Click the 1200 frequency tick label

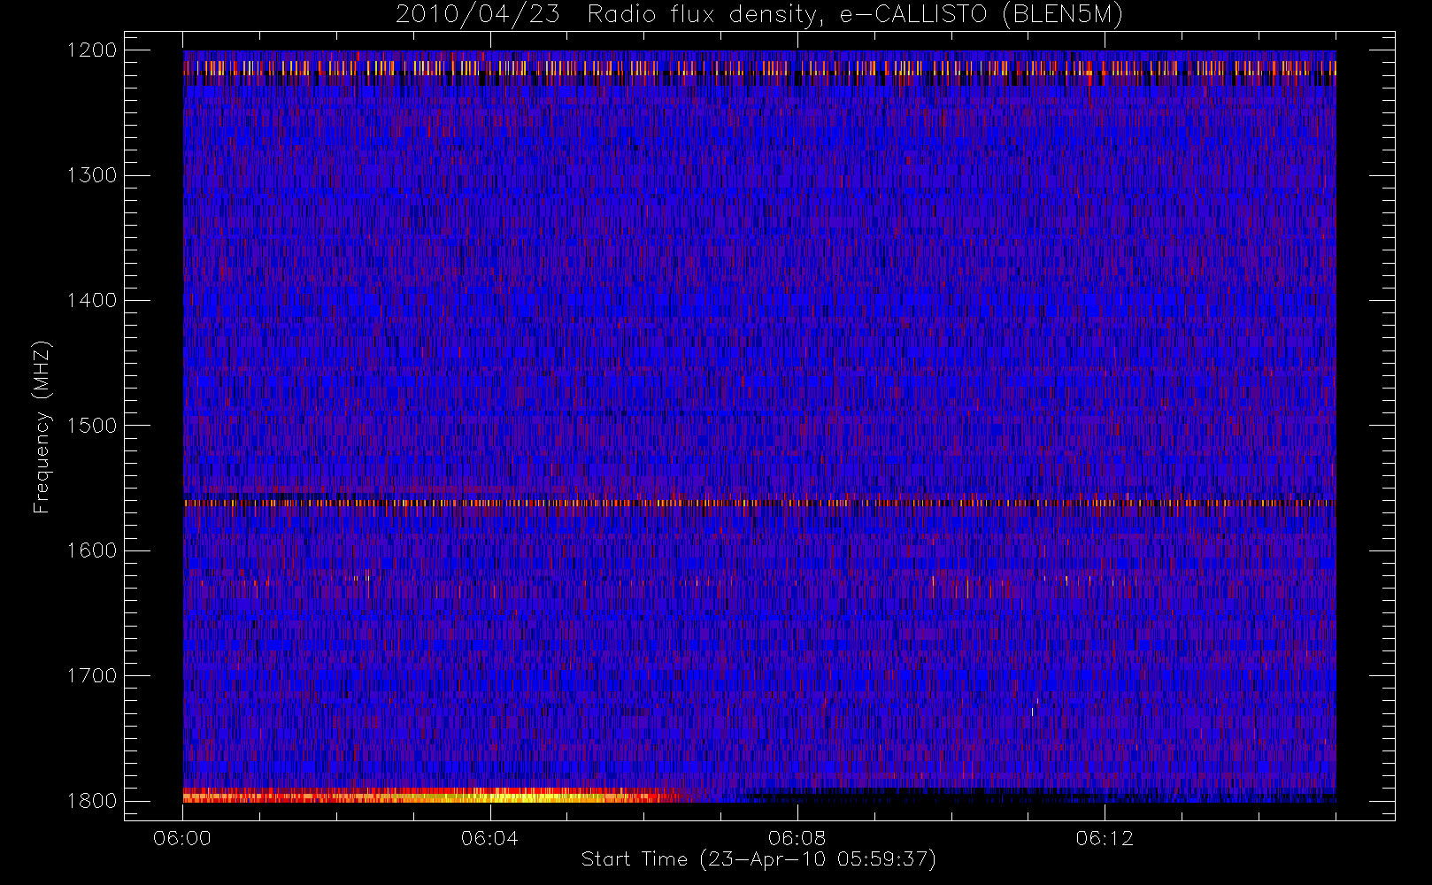pyautogui.click(x=92, y=50)
